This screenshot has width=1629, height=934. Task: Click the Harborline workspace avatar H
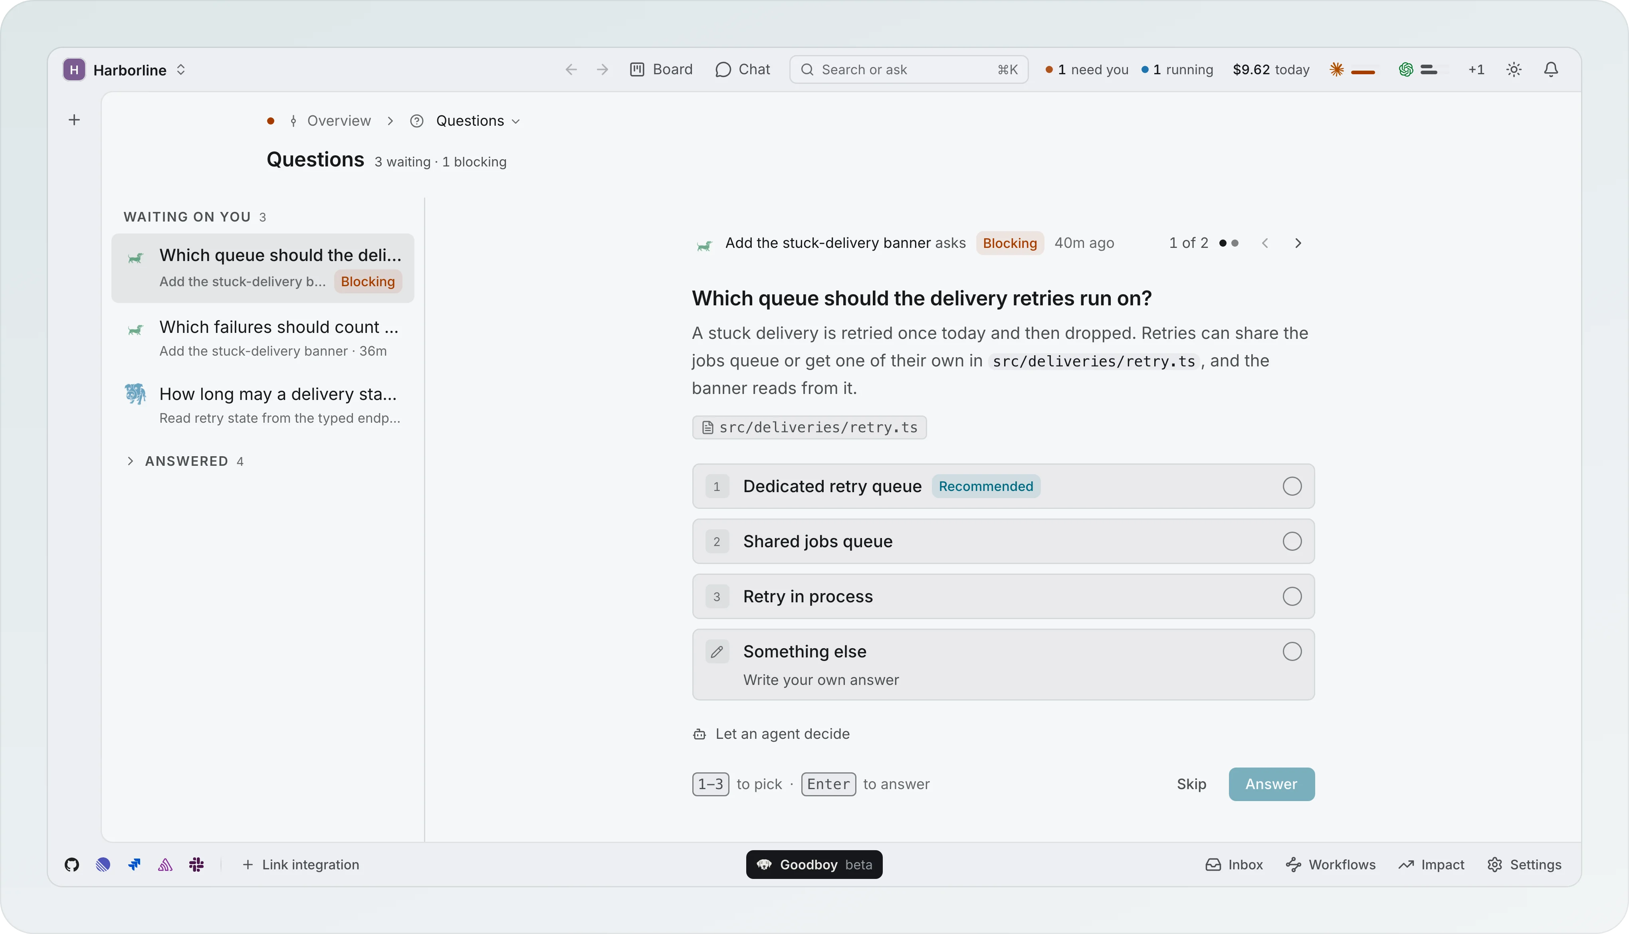pos(74,69)
